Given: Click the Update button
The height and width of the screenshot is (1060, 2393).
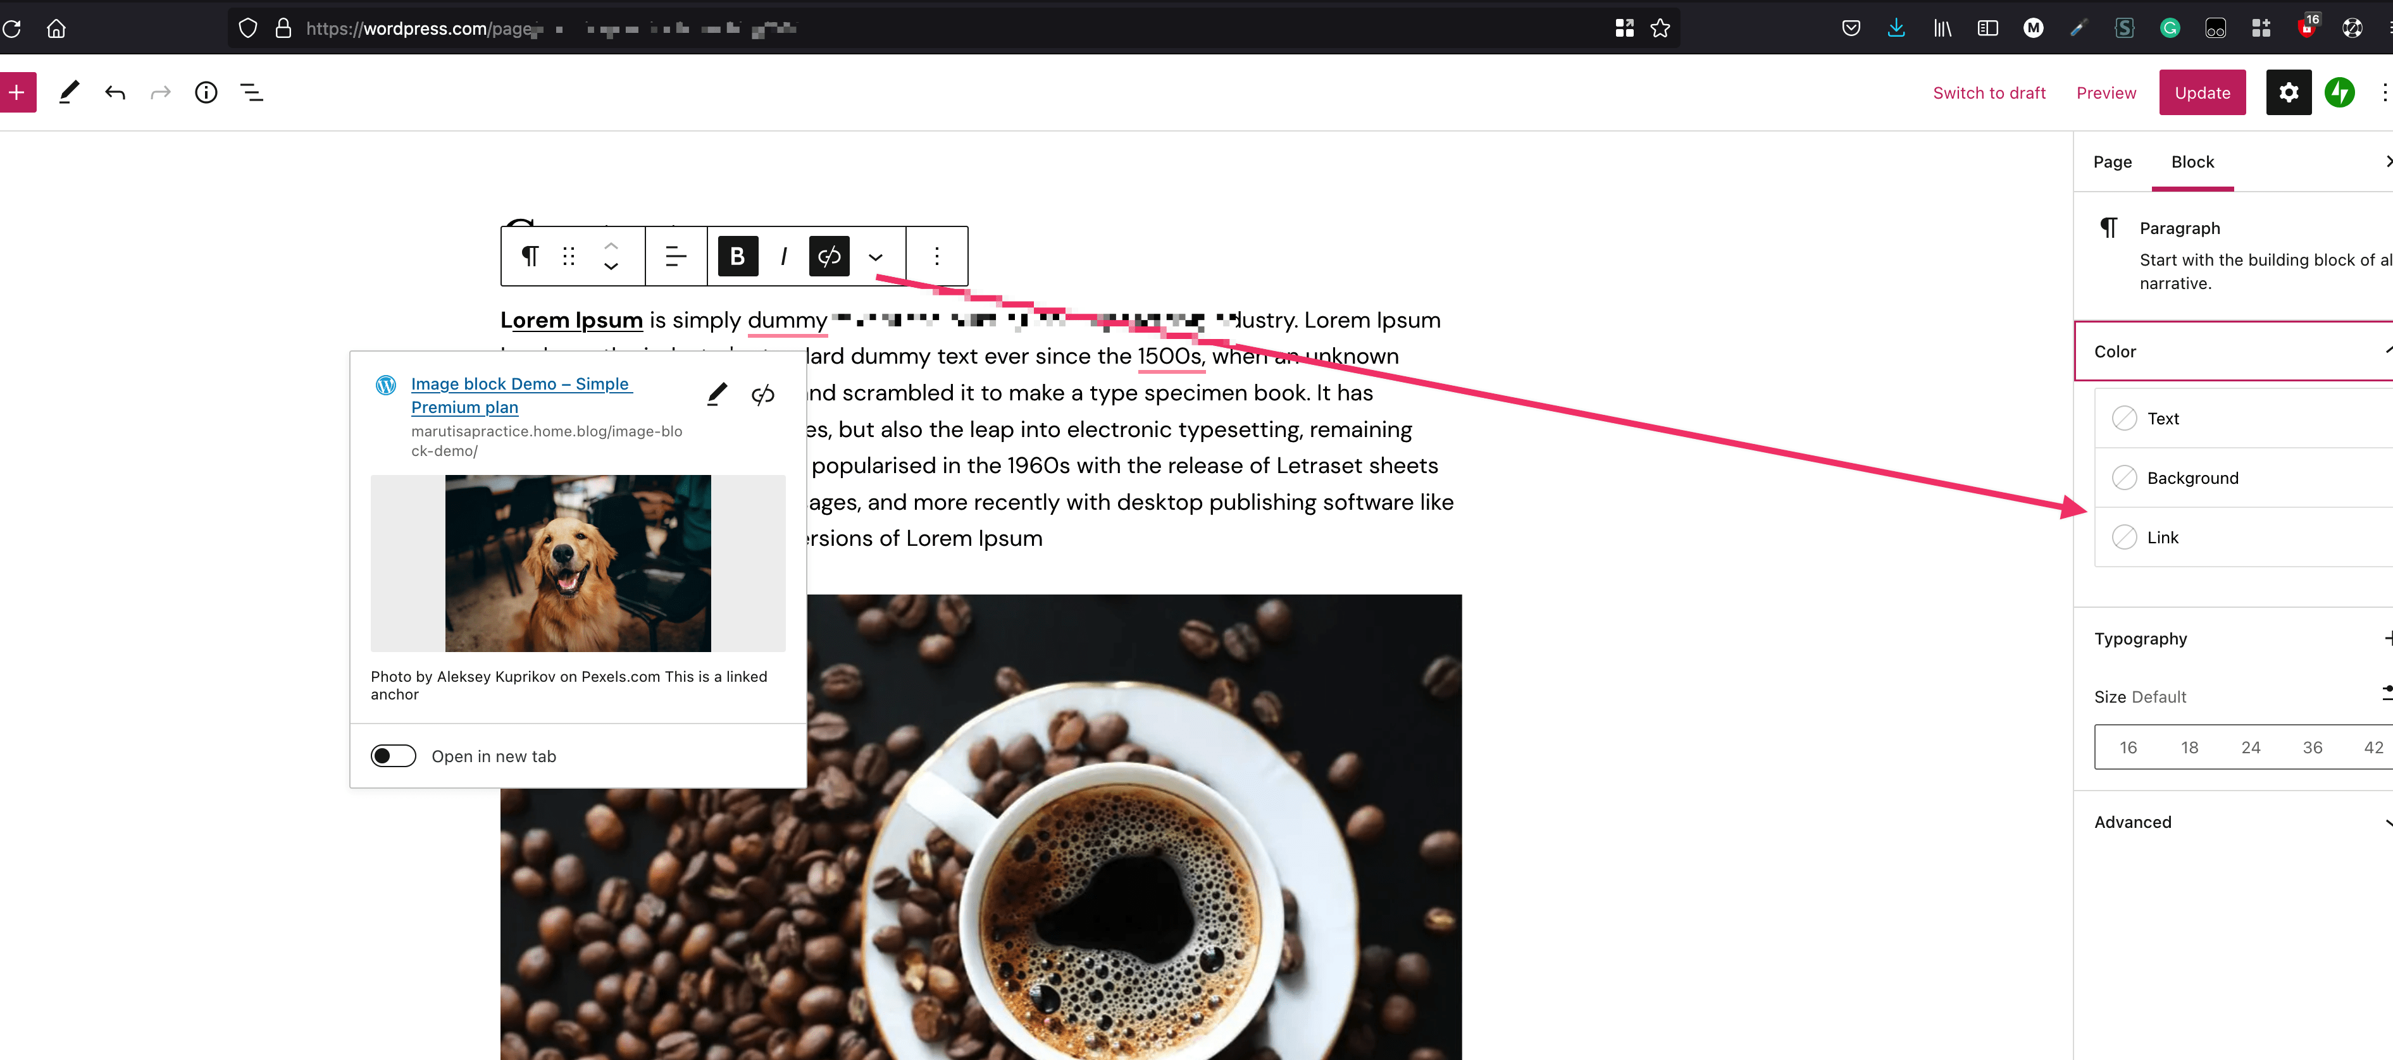Looking at the screenshot, I should point(2203,92).
